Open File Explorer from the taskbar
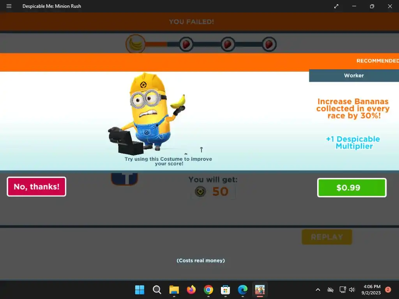399x299 pixels. (x=174, y=290)
